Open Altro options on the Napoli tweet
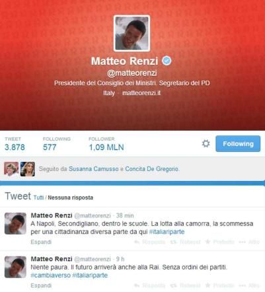 point(249,242)
